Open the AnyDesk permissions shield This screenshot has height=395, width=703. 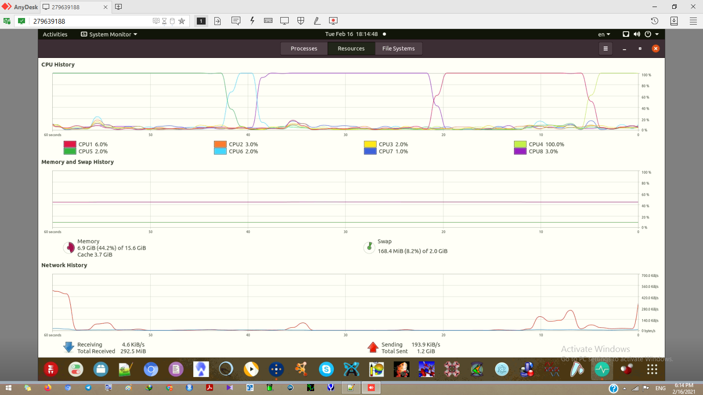301,21
